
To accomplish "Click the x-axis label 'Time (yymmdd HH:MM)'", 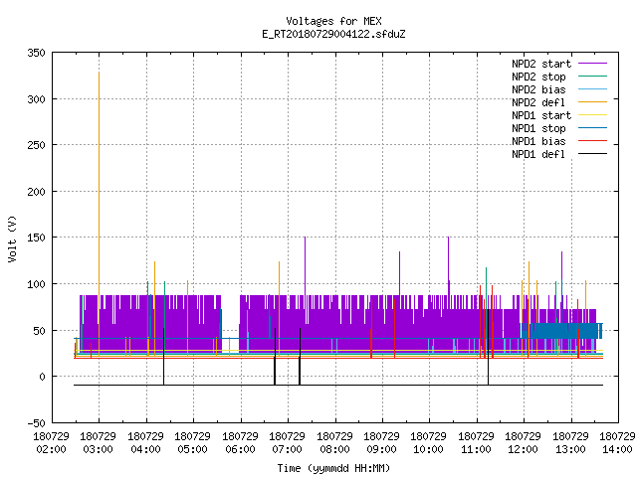I will [333, 468].
